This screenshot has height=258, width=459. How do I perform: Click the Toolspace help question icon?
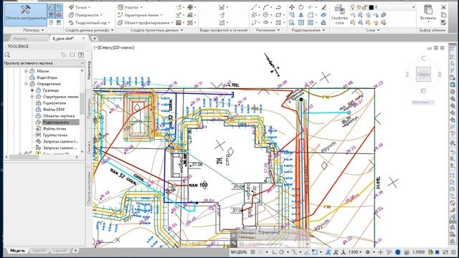coord(81,54)
